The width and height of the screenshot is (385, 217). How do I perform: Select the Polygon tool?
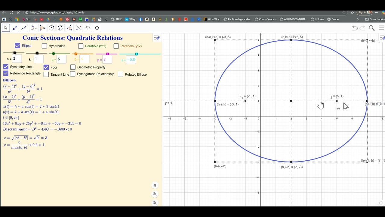tap(42, 28)
